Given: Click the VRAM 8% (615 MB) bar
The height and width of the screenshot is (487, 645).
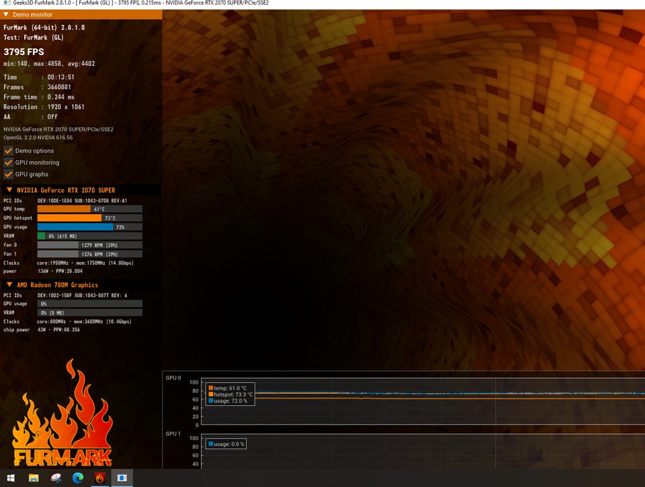Looking at the screenshot, I should coord(89,236).
